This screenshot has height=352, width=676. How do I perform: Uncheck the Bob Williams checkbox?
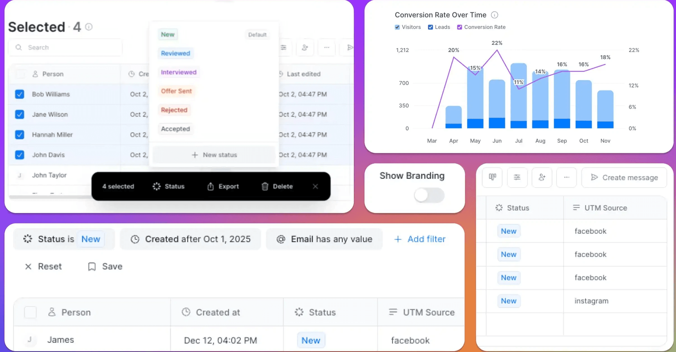pyautogui.click(x=20, y=94)
